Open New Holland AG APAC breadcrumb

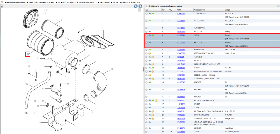click(x=17, y=2)
